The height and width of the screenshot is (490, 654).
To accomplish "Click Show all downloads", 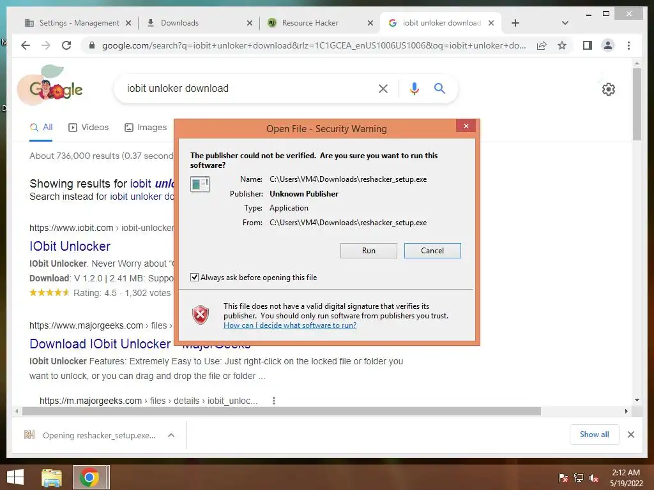I will pos(595,434).
